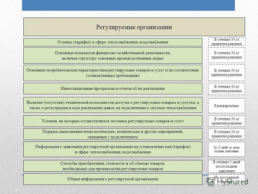Select the 'Ежеквартально' timing box

227,106
